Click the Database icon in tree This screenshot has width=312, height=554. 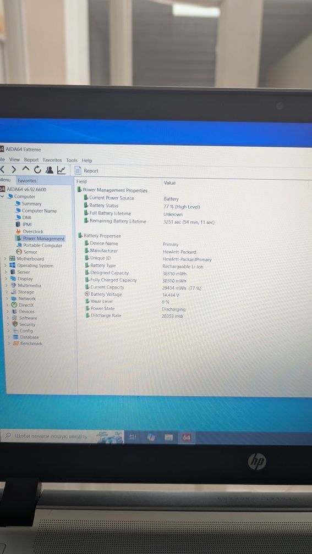pos(16,337)
